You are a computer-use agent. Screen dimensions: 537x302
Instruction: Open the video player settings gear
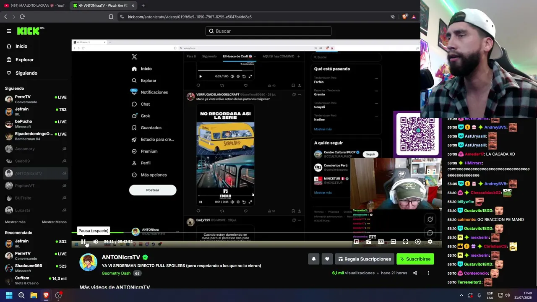pos(430,242)
